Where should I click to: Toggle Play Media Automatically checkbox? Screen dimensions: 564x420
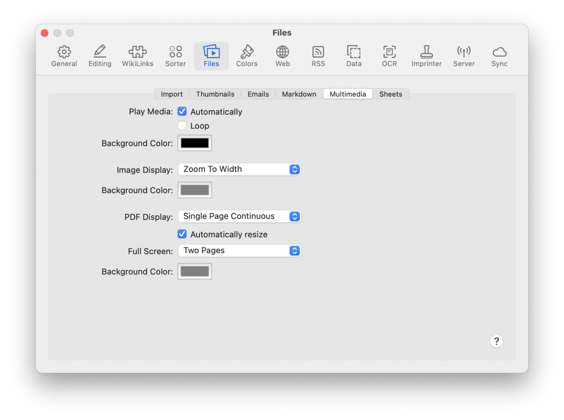point(182,112)
